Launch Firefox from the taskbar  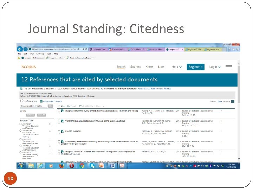[x=61, y=166]
